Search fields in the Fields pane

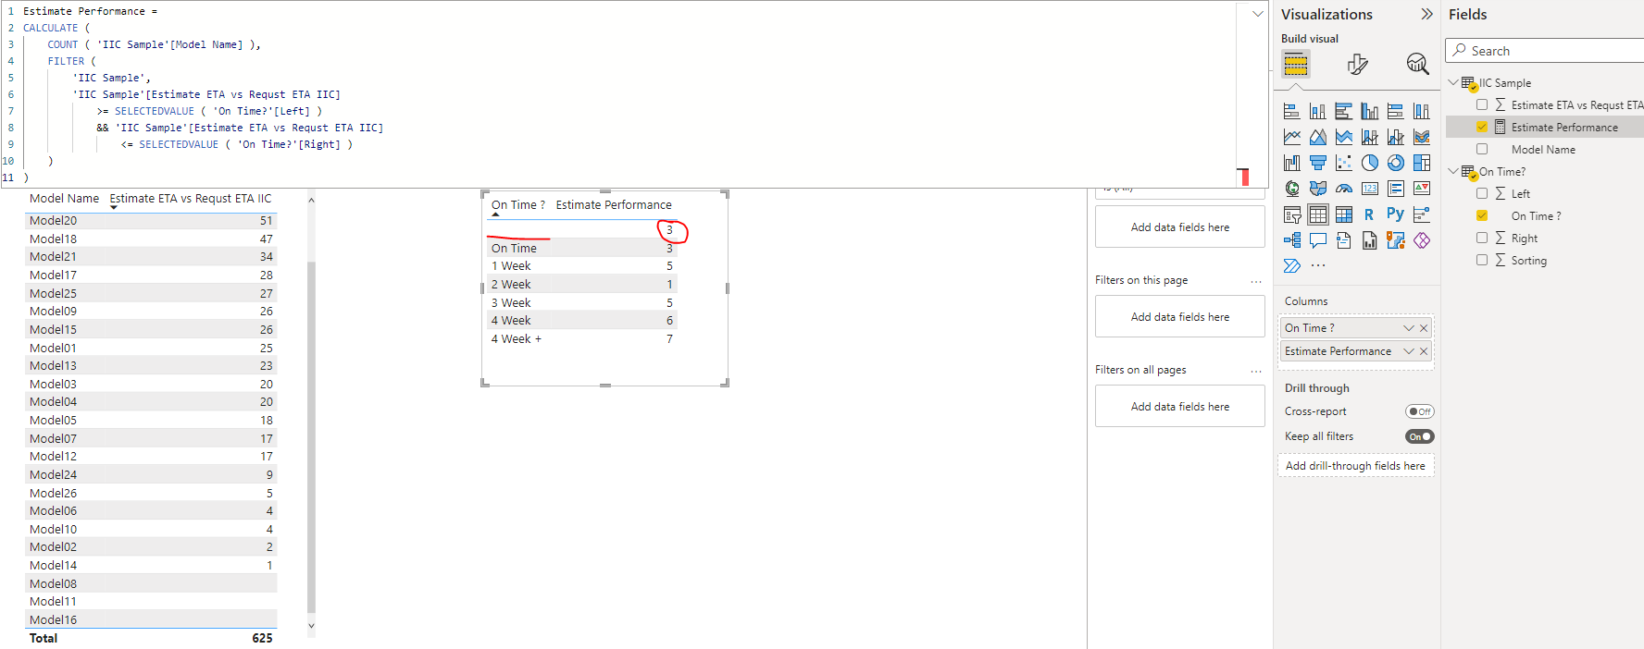[1546, 51]
